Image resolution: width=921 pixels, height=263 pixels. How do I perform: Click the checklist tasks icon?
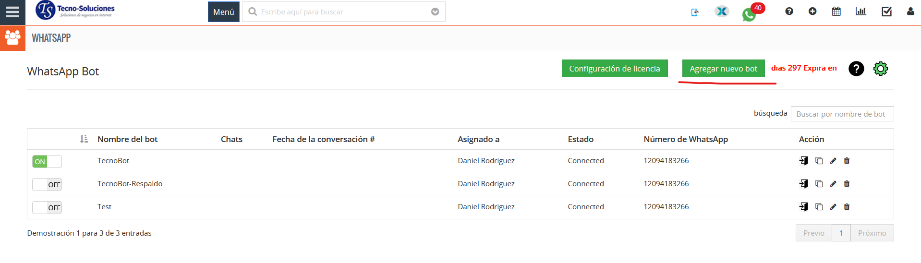coord(886,12)
